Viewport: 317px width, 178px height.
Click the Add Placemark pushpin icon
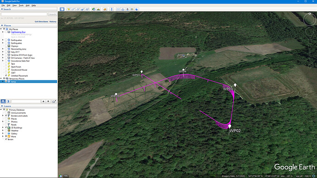pyautogui.click(x=68, y=9)
